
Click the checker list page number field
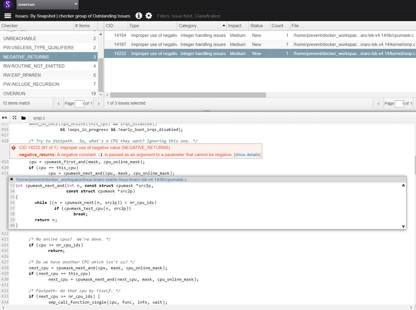[80, 104]
